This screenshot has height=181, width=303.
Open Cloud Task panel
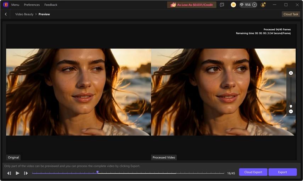point(291,14)
